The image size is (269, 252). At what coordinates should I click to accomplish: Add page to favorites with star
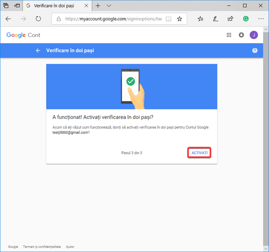tap(179, 19)
